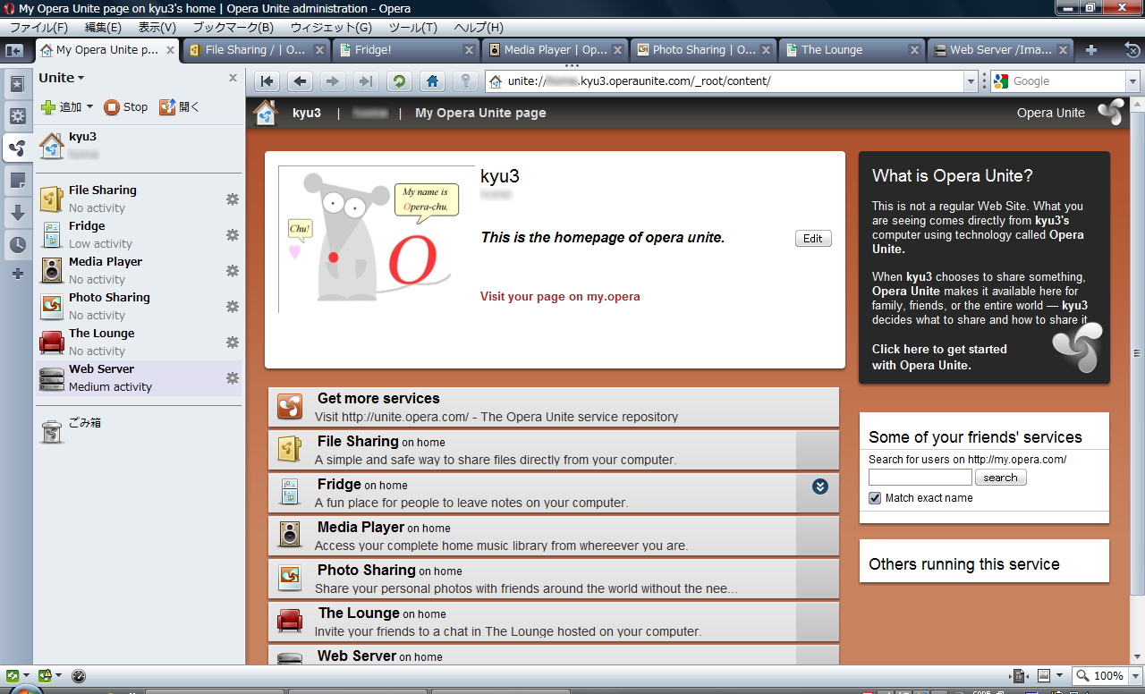The height and width of the screenshot is (694, 1145).
Task: Expand the Unite panel title dropdown
Action: [62, 78]
